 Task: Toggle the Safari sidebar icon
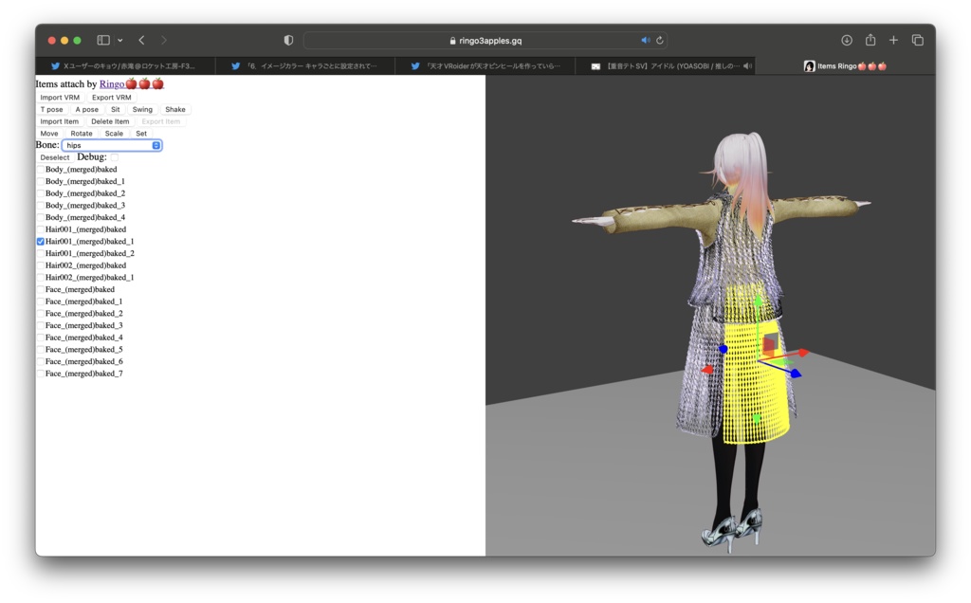[103, 41]
